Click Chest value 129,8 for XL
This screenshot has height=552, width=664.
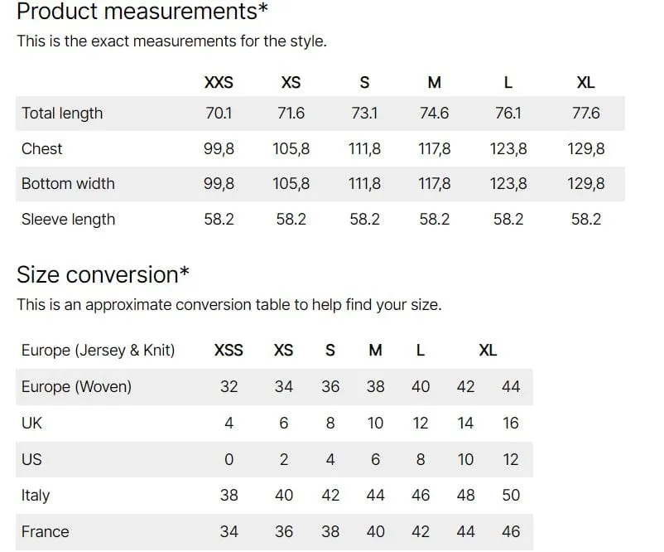pos(585,149)
